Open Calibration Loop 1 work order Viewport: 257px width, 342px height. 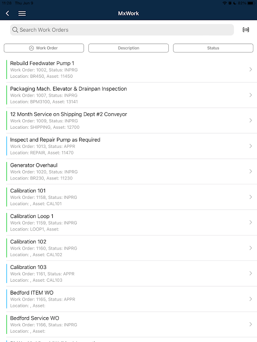131,222
